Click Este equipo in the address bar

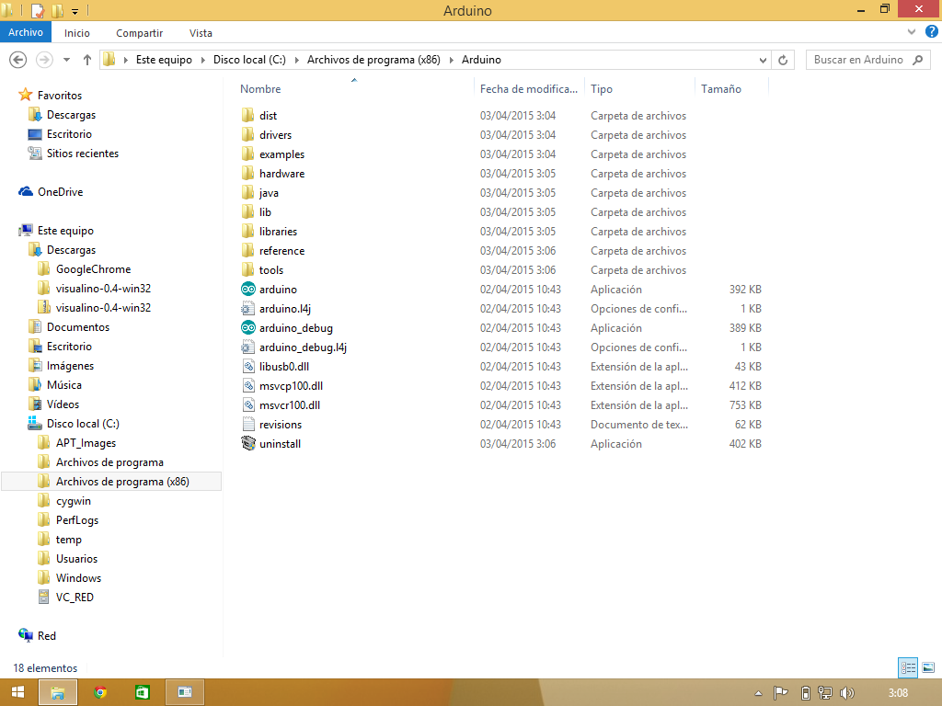[164, 60]
